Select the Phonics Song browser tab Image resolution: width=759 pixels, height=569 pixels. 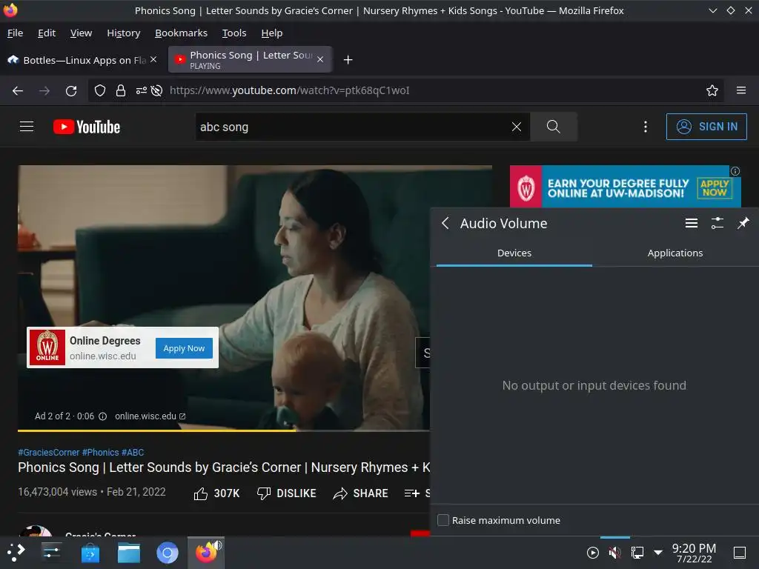[251, 59]
